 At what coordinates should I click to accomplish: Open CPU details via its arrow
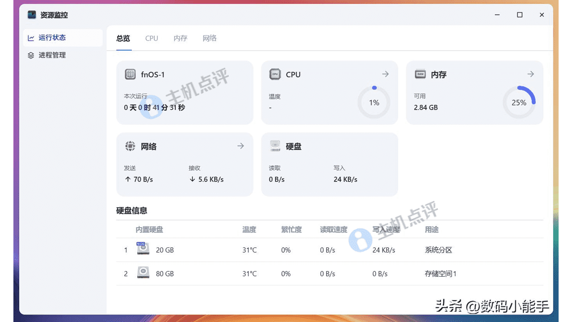(385, 74)
